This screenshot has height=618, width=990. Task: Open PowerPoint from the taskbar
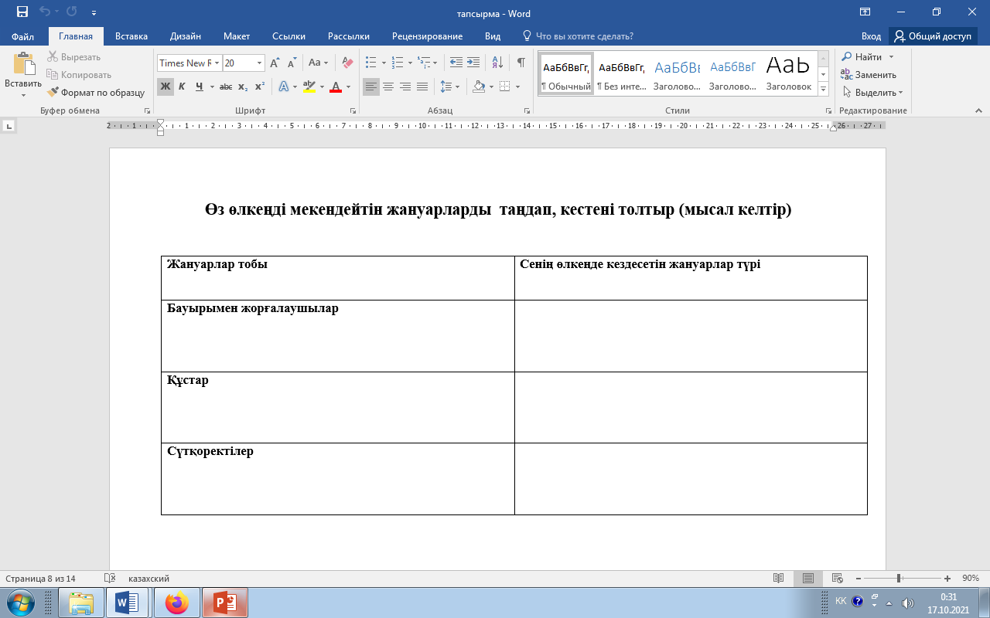225,603
